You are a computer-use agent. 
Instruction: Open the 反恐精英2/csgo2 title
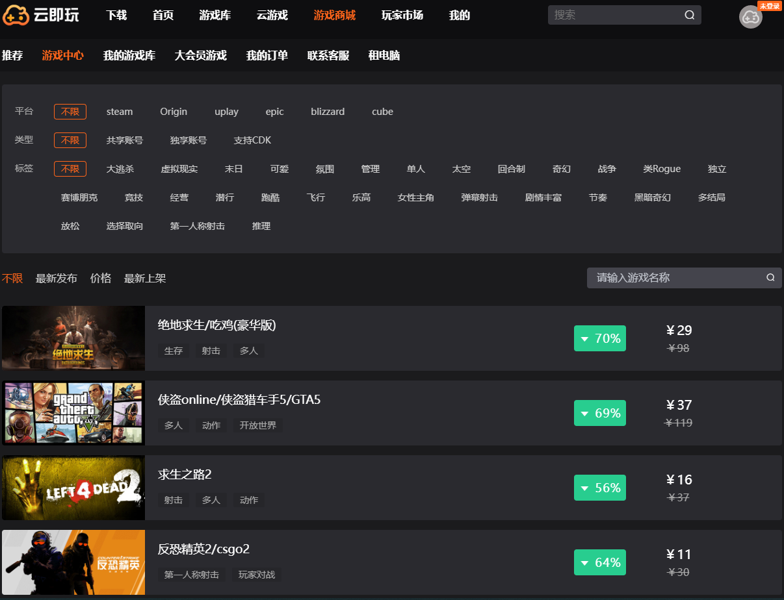(204, 549)
